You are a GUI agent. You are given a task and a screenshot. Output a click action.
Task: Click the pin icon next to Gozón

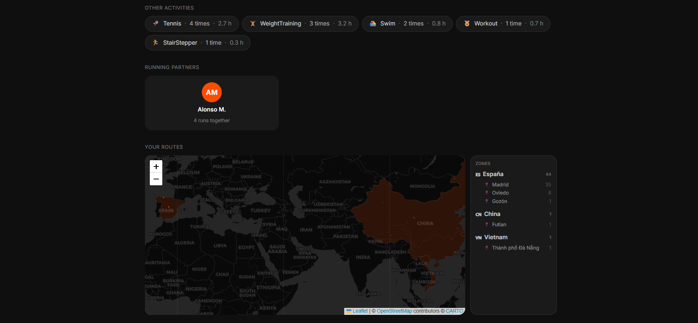(487, 201)
